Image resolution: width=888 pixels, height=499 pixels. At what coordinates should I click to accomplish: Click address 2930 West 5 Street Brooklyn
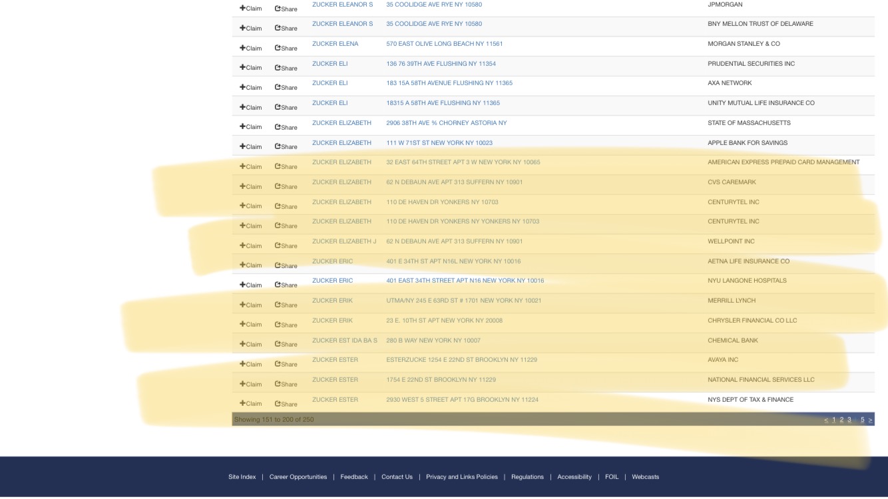pyautogui.click(x=463, y=400)
